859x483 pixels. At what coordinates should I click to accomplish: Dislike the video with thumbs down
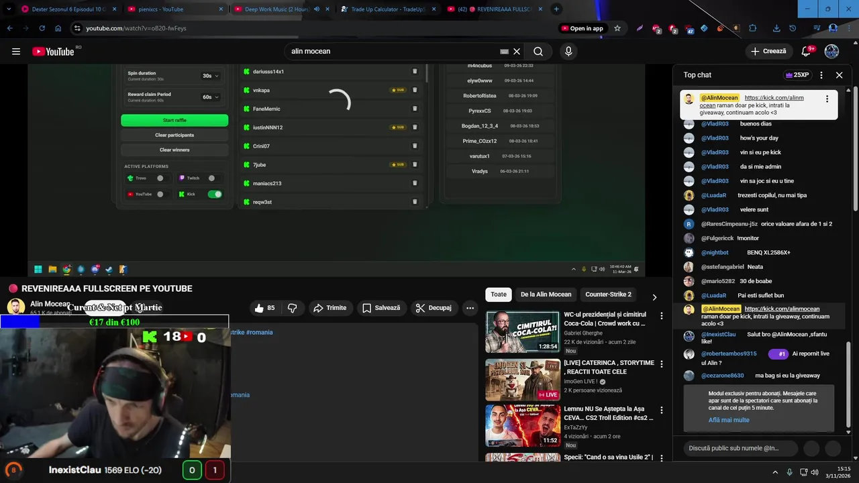pyautogui.click(x=292, y=308)
